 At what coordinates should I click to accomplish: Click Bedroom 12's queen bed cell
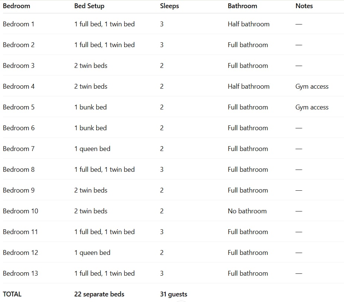92,253
